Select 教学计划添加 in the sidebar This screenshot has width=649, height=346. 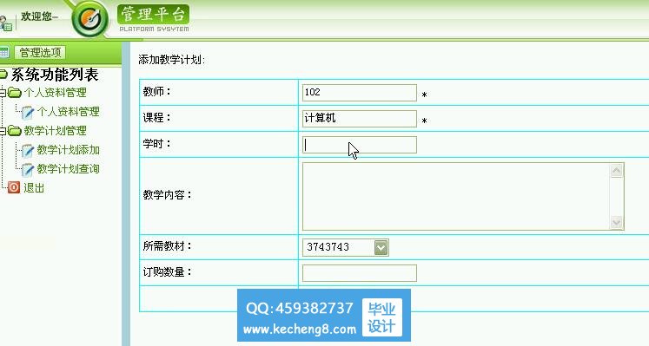pos(69,150)
